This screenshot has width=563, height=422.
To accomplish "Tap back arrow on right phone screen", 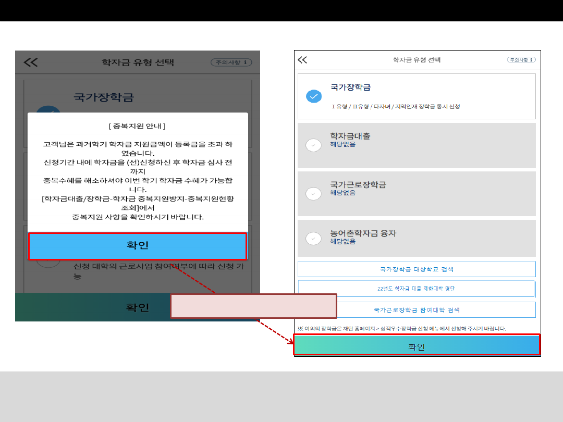I will click(302, 60).
